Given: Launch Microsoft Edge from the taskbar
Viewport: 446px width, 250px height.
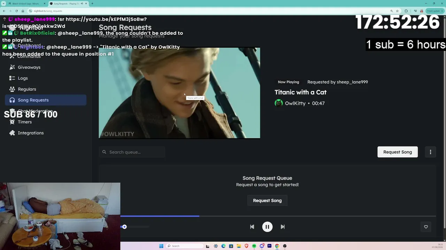Looking at the screenshot, I should click(x=223, y=246).
